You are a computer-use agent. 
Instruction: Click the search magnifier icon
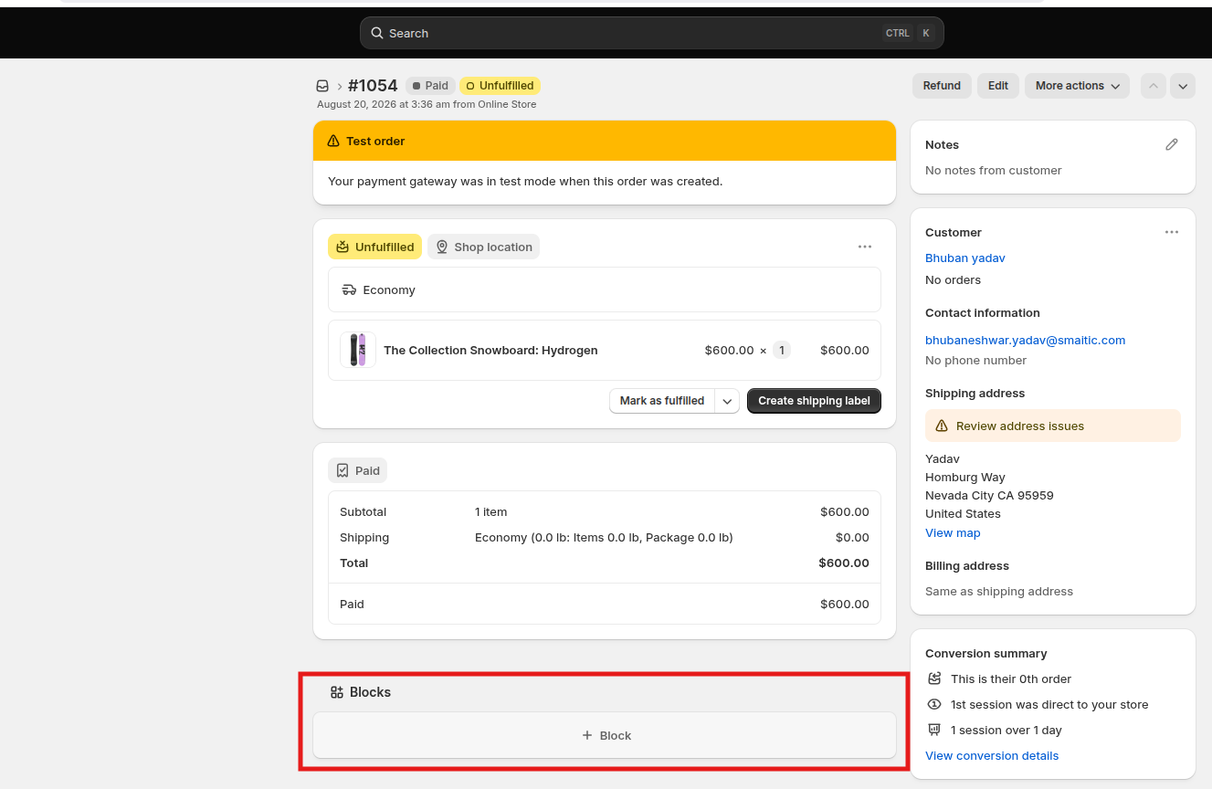click(377, 33)
